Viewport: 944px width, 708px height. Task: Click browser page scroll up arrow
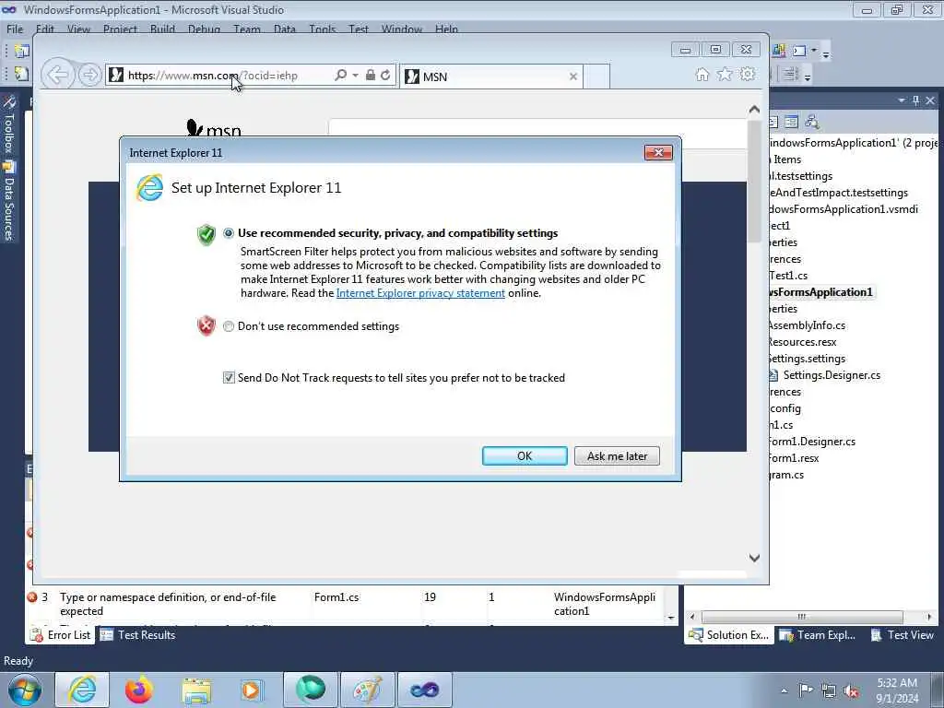click(x=754, y=110)
